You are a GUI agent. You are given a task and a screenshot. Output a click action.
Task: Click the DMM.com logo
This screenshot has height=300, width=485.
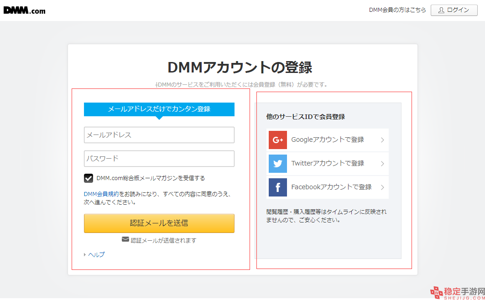(25, 10)
